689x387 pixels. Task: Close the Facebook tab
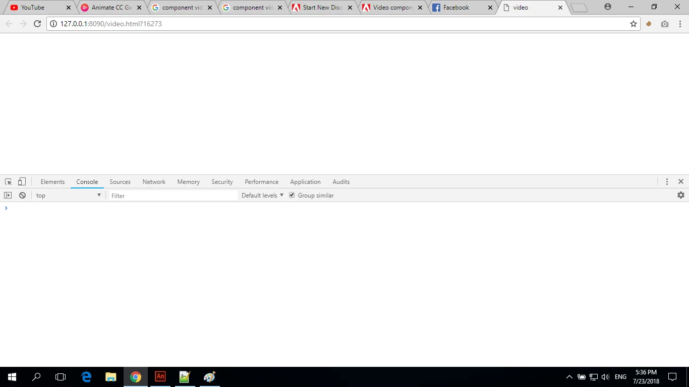coord(490,8)
